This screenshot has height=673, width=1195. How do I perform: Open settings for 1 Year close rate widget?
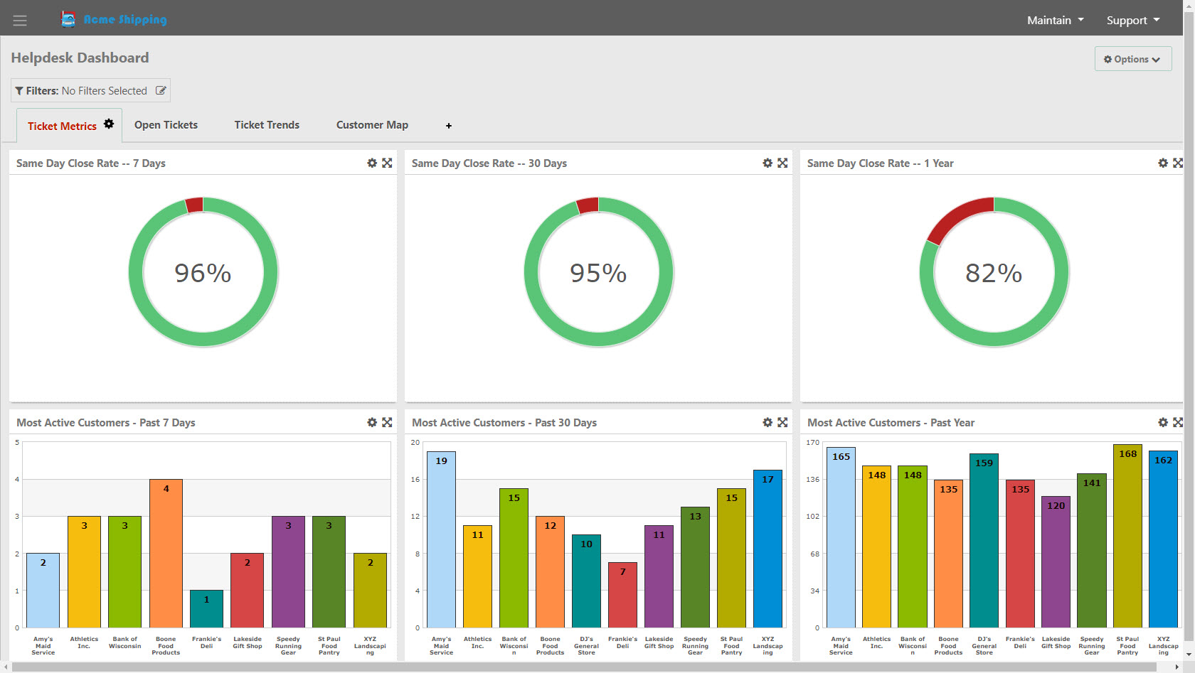(x=1163, y=163)
